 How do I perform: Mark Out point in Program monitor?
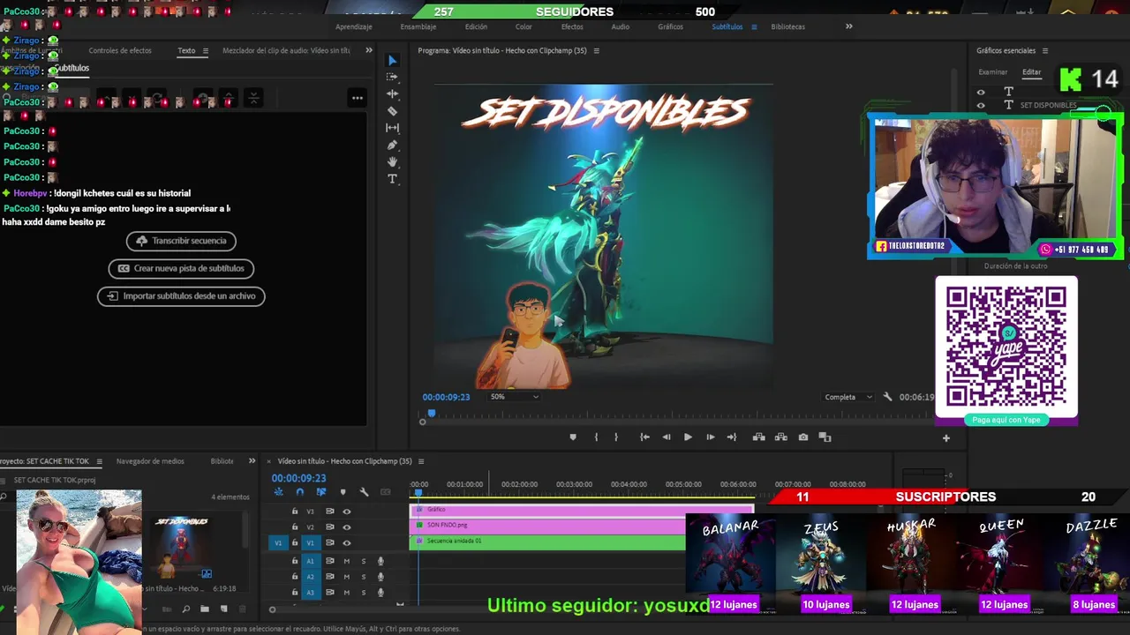[616, 437]
